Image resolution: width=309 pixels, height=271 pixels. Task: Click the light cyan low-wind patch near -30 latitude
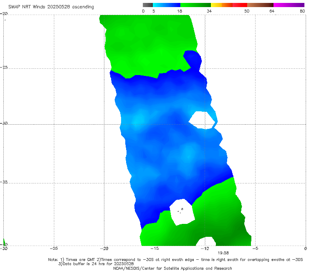click(x=139, y=119)
